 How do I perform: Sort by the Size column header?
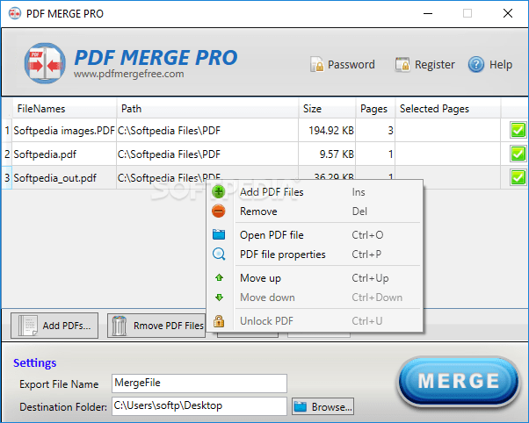pos(327,109)
